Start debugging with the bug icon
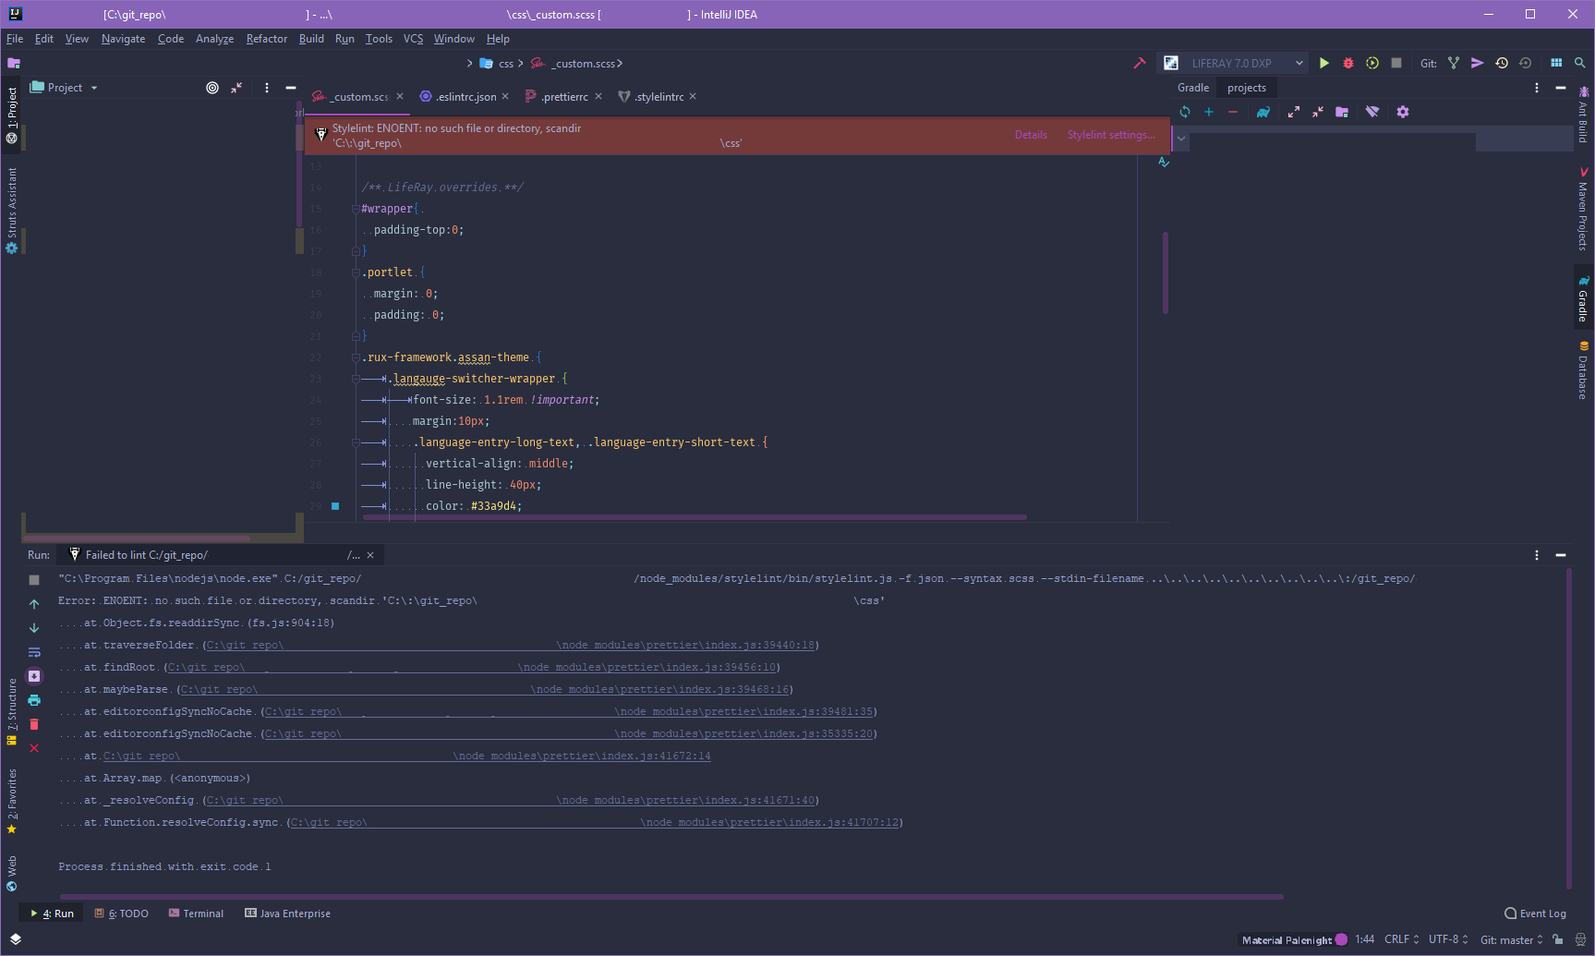The height and width of the screenshot is (956, 1595). pyautogui.click(x=1348, y=63)
